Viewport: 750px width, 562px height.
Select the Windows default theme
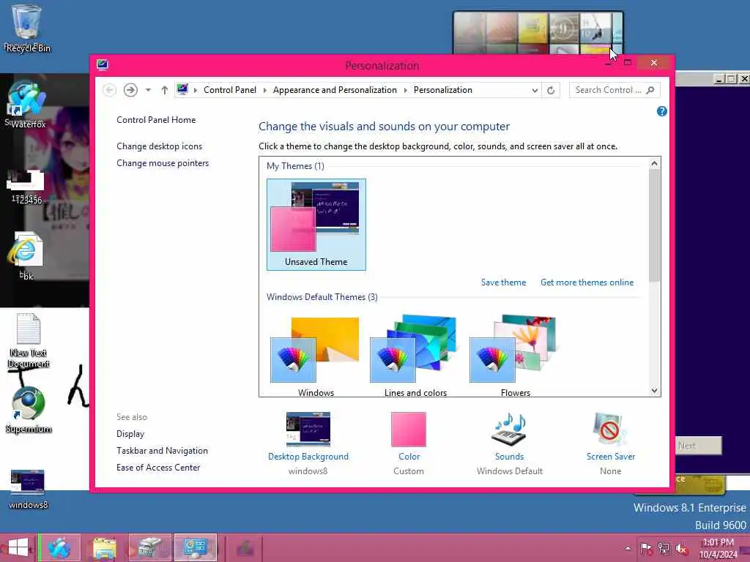pyautogui.click(x=316, y=356)
